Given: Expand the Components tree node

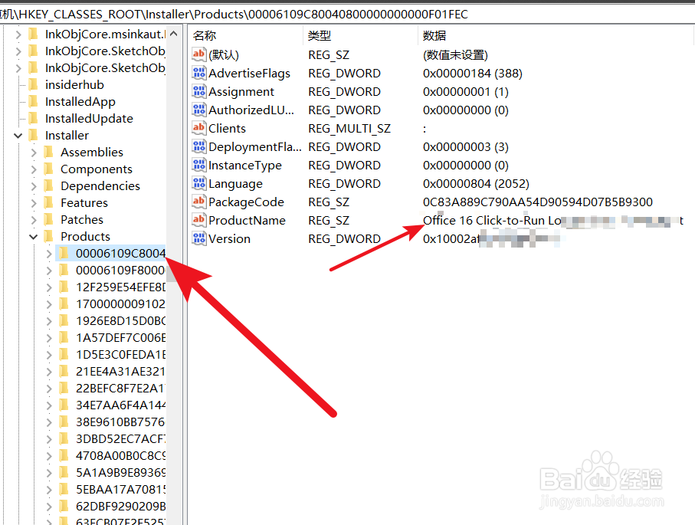Looking at the screenshot, I should (34, 169).
